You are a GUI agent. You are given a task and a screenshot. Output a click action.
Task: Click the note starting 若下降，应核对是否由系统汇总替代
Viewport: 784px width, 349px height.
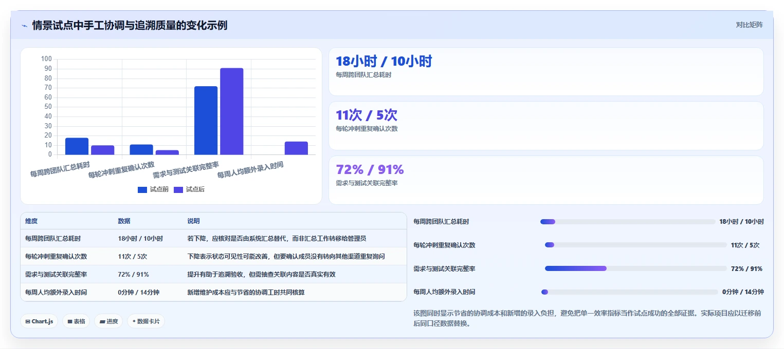click(277, 239)
